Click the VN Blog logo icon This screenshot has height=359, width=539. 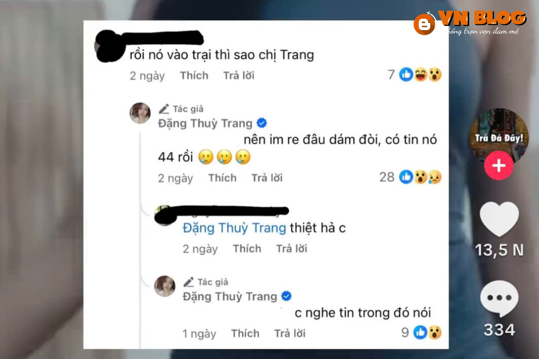coord(424,24)
